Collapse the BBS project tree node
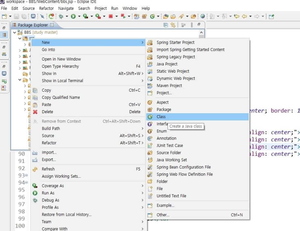This screenshot has height=231, width=300. 14,33
